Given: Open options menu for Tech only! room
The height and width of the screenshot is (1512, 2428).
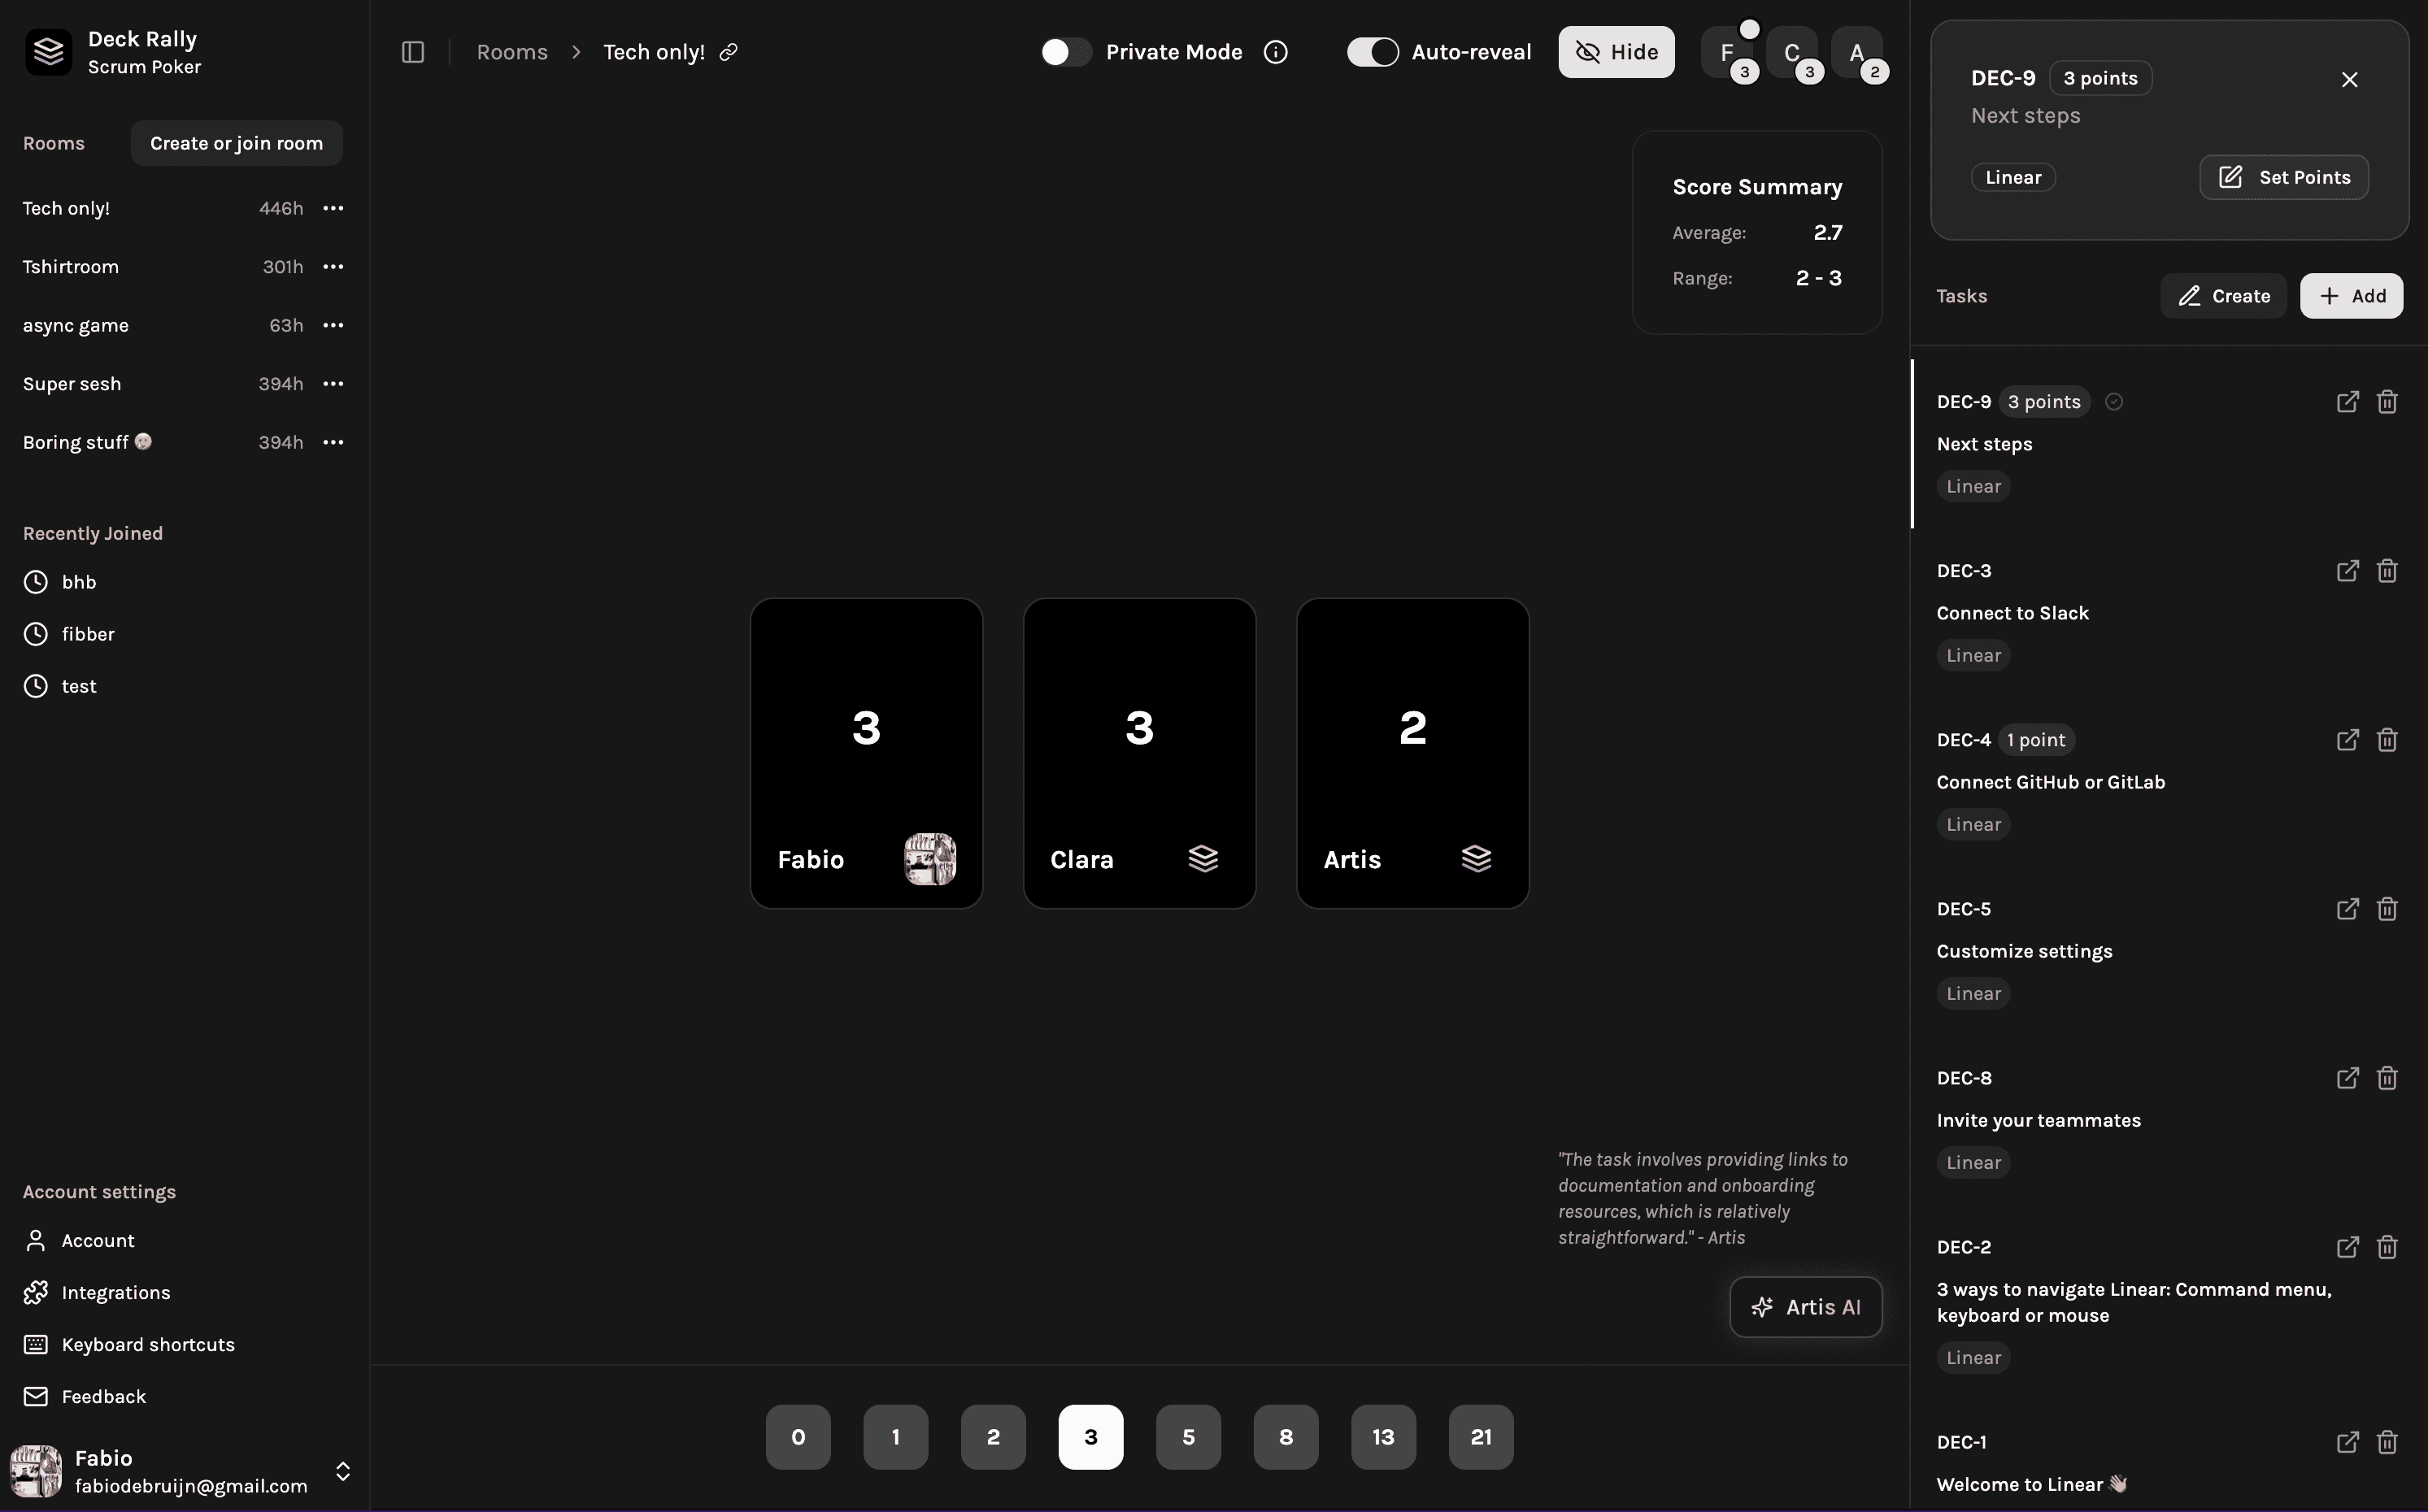Looking at the screenshot, I should pyautogui.click(x=333, y=208).
